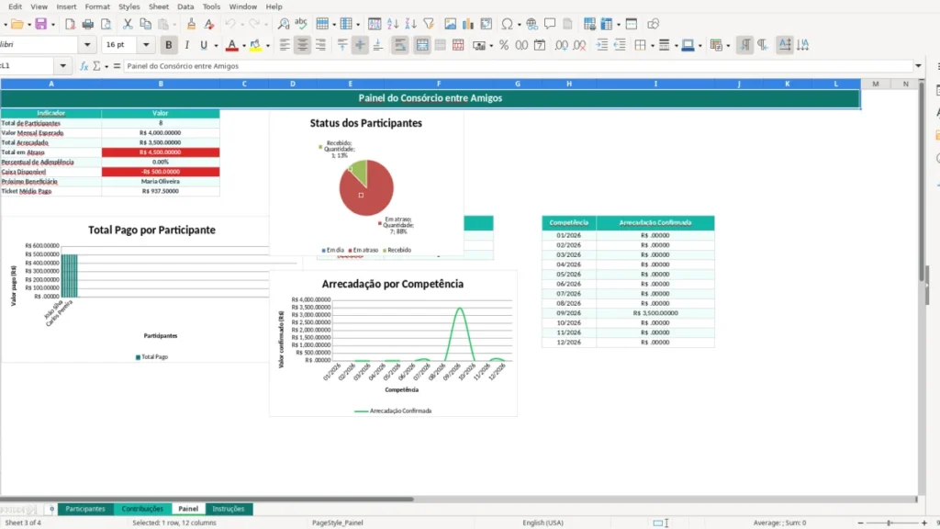Open the Instruções sheet tab

coord(229,509)
